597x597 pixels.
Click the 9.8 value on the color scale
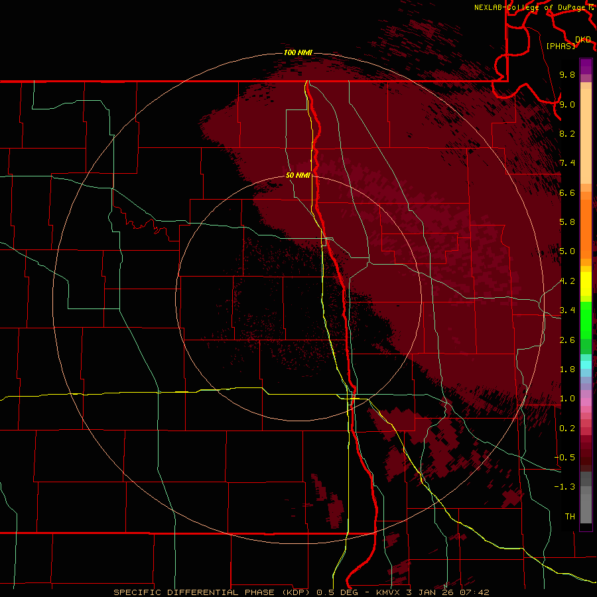(x=567, y=75)
